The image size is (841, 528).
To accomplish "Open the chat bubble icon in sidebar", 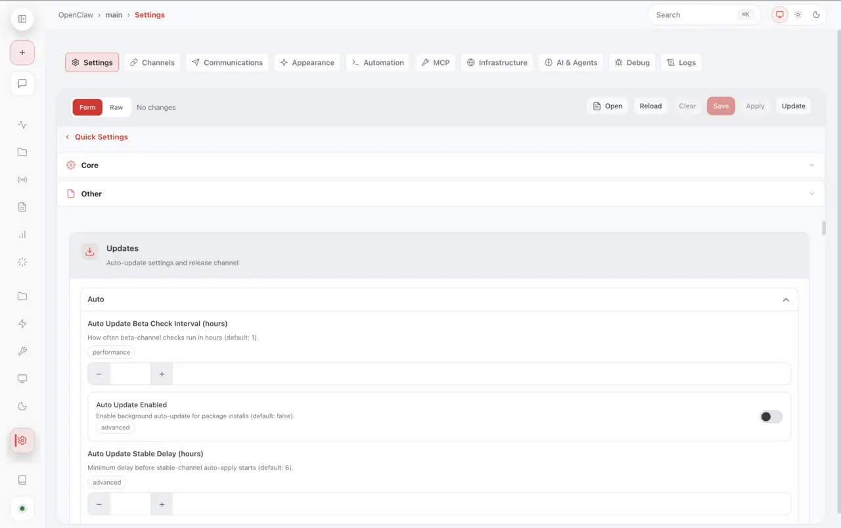I will pos(22,83).
